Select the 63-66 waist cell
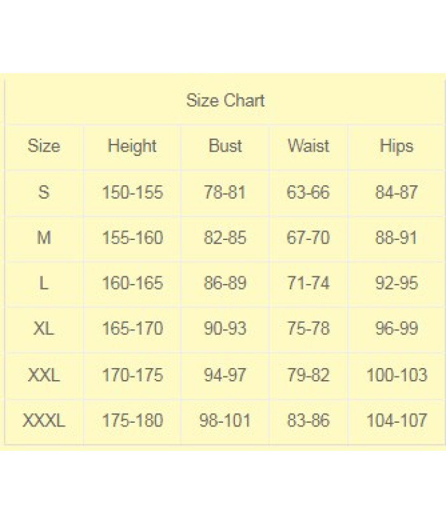 308,192
